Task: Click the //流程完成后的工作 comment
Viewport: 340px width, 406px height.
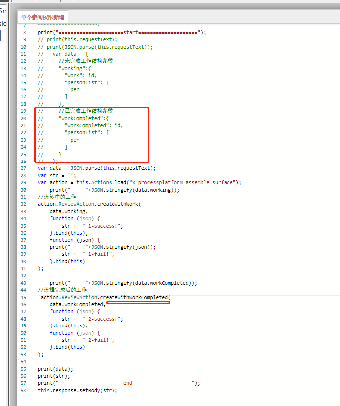Action: (62, 290)
